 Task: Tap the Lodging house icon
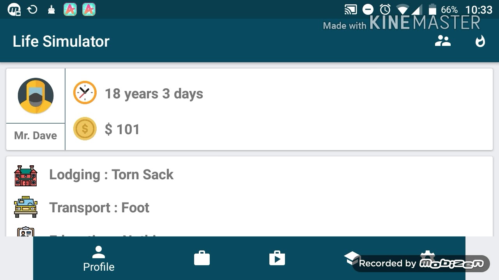(26, 175)
